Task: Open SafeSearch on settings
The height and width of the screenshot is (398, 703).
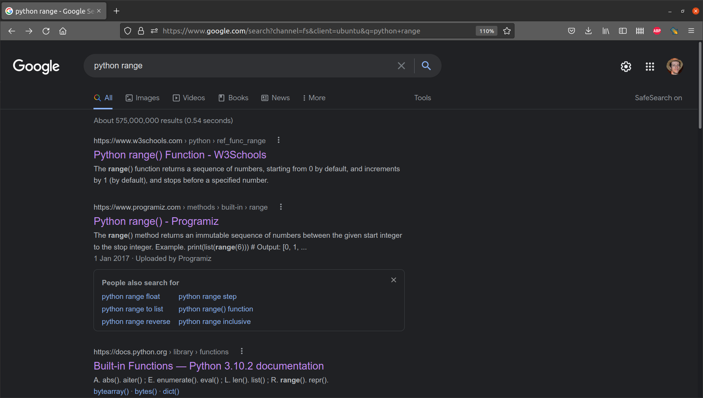Action: pos(659,98)
